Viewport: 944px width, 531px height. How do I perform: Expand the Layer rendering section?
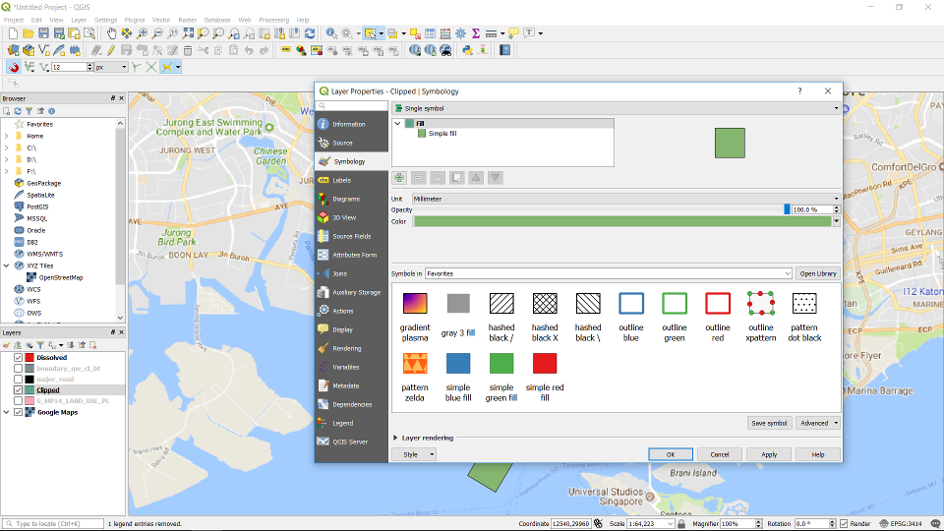point(396,438)
